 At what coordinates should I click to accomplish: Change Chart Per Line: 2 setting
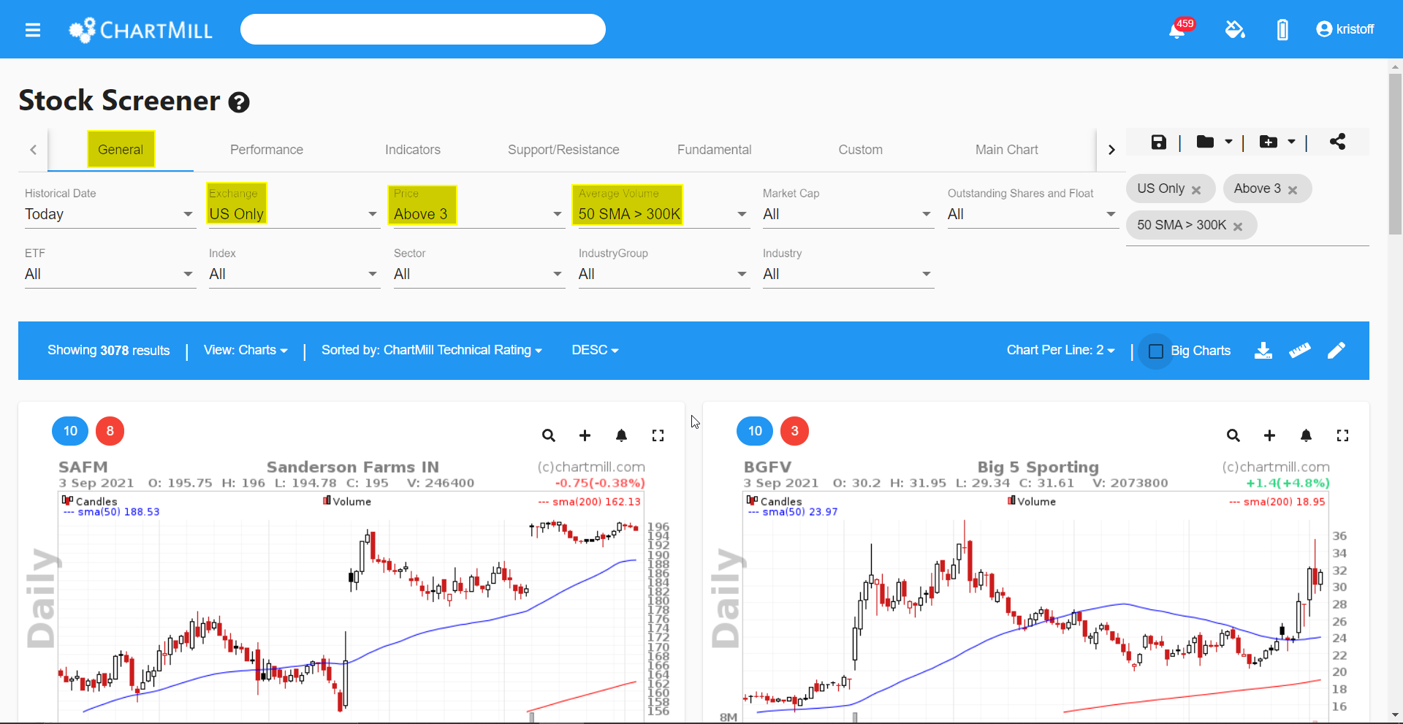pos(1060,350)
